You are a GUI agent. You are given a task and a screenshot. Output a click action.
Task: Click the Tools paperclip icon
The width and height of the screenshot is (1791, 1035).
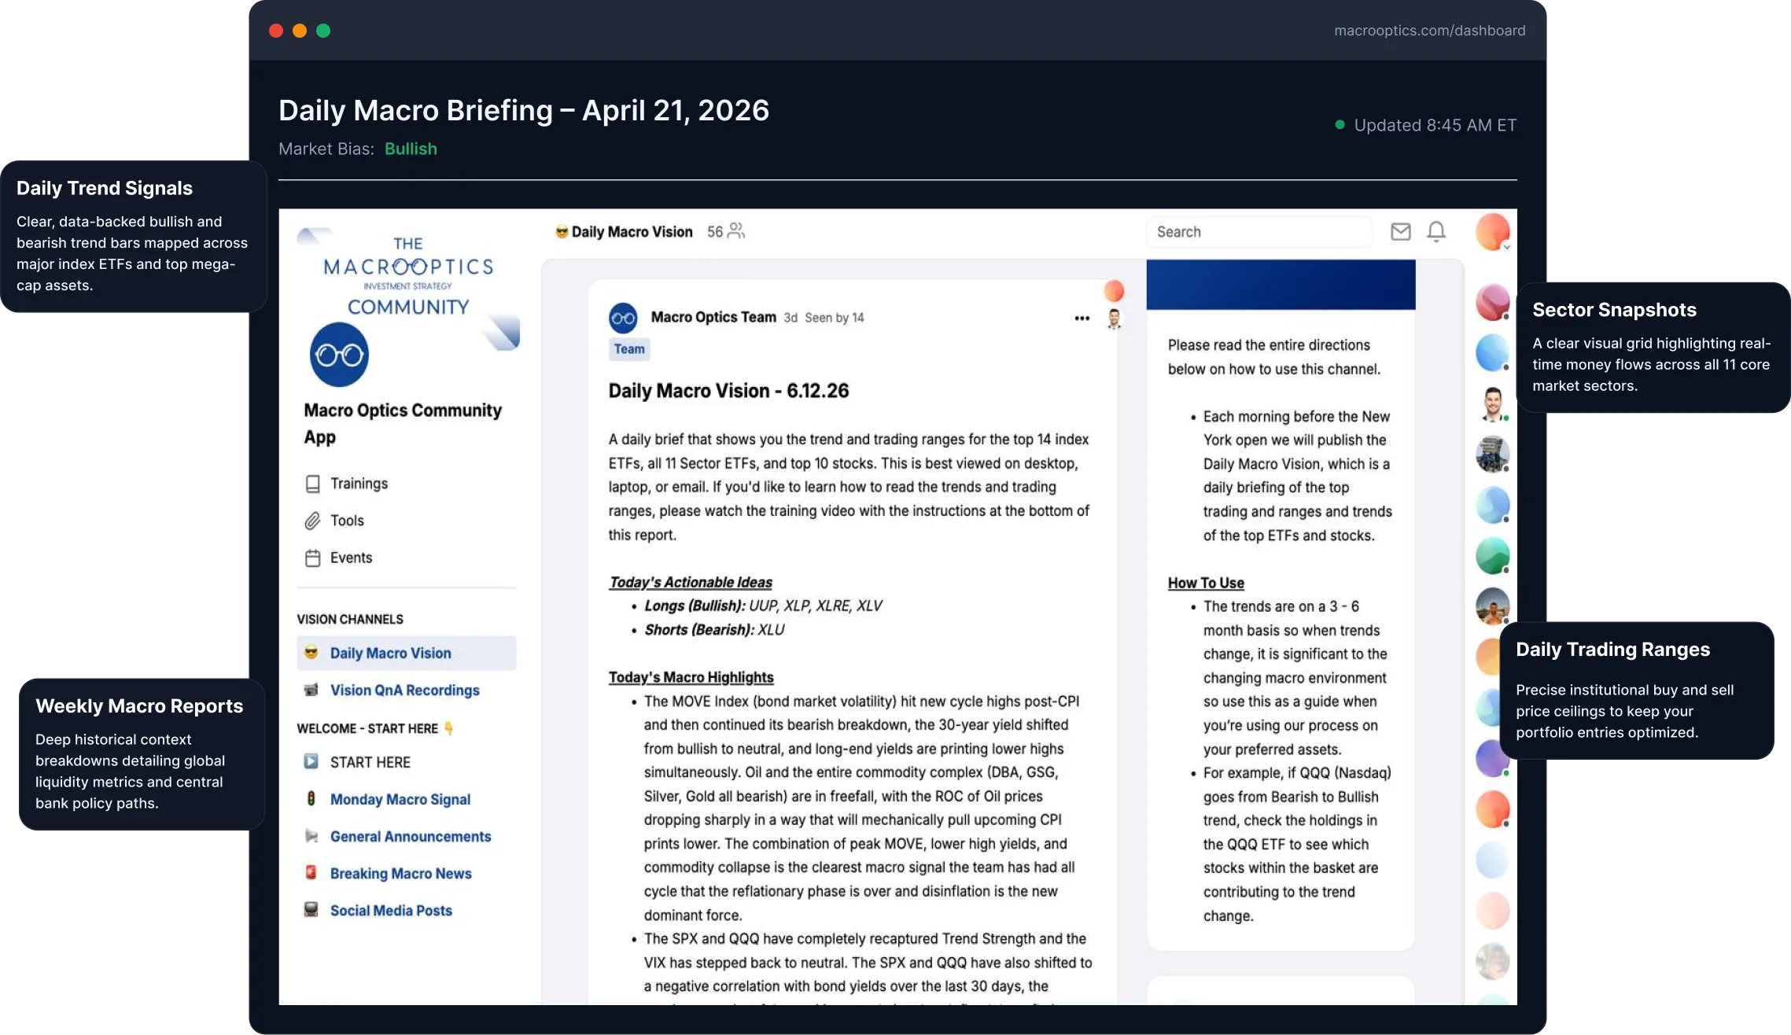point(312,521)
